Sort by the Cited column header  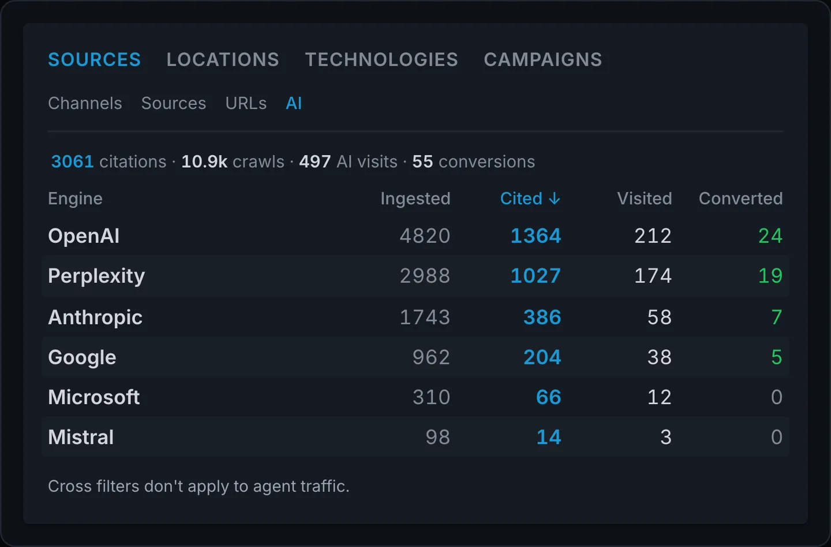click(530, 198)
